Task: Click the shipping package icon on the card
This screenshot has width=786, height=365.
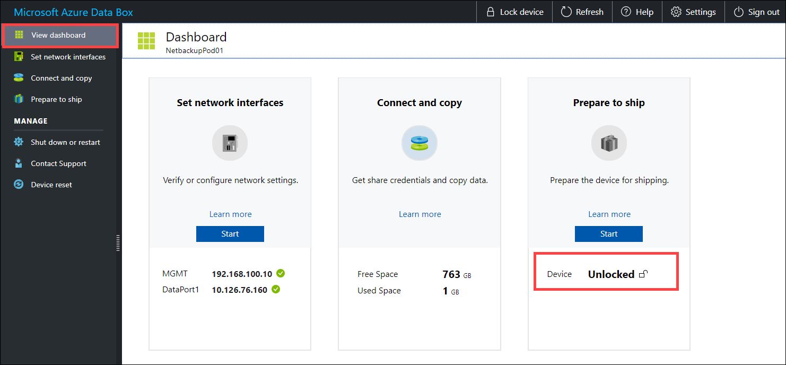Action: [x=608, y=142]
